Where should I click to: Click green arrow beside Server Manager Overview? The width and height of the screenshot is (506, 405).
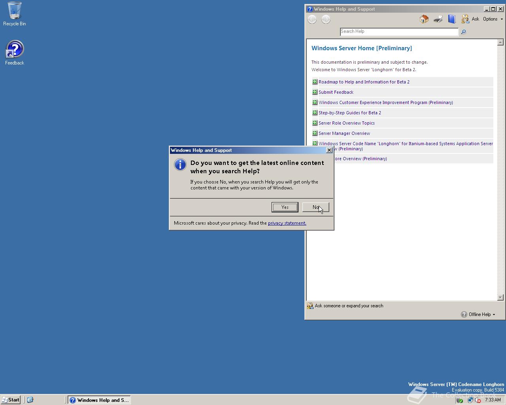(x=315, y=133)
